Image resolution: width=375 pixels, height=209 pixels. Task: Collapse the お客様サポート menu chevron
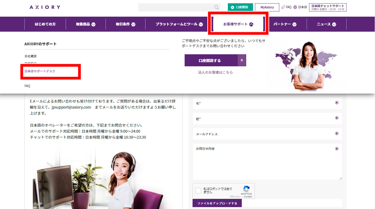pos(251,24)
